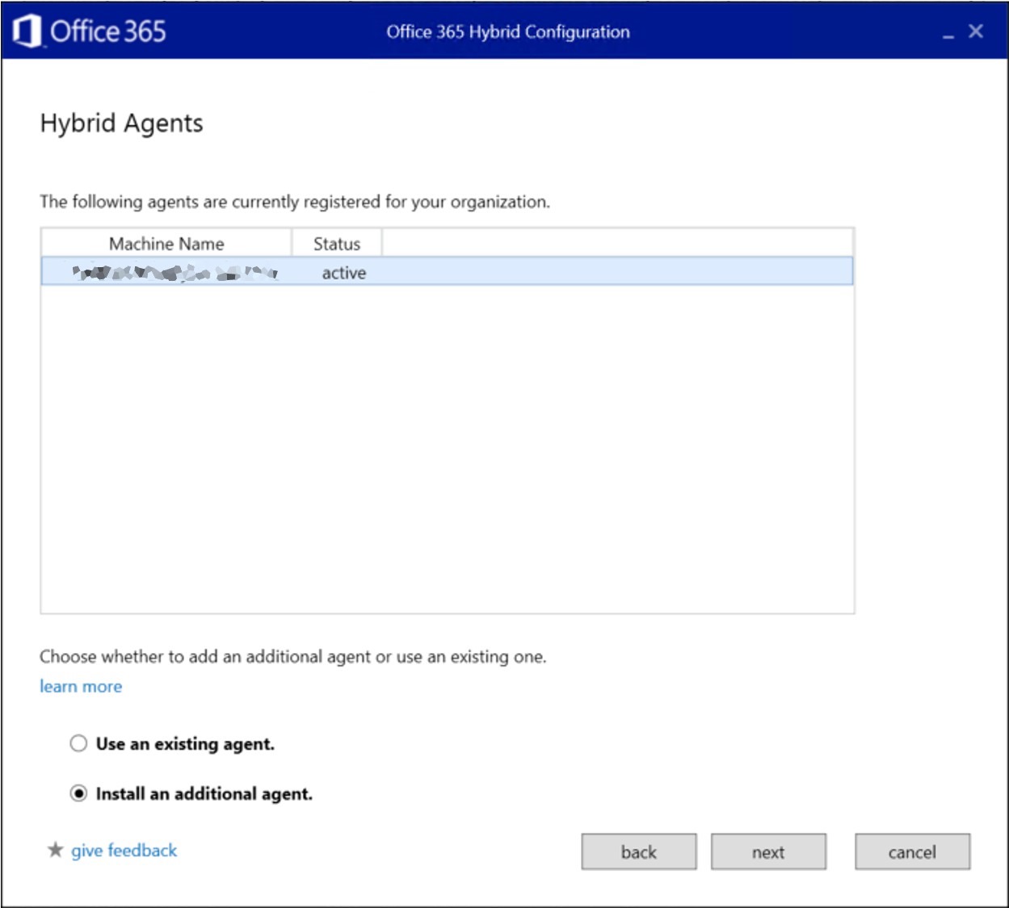Go back with the 'back' button
The width and height of the screenshot is (1009, 908).
pos(638,852)
